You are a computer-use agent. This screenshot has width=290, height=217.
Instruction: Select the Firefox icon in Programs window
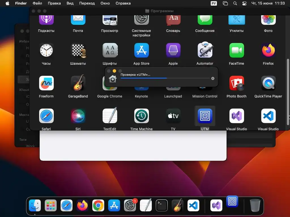point(268,50)
